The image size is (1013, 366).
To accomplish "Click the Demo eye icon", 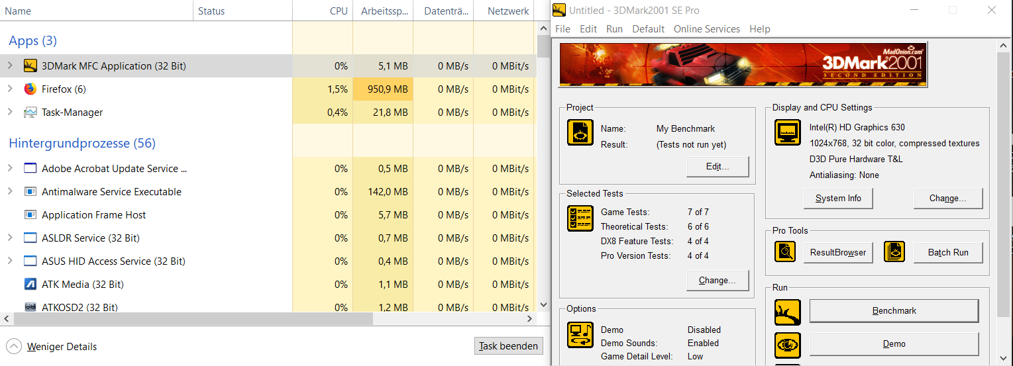I will point(788,345).
